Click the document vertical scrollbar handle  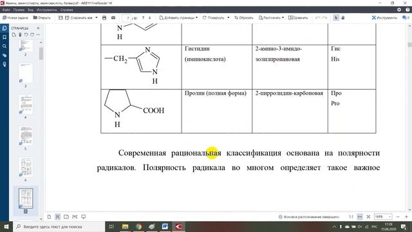click(x=409, y=44)
